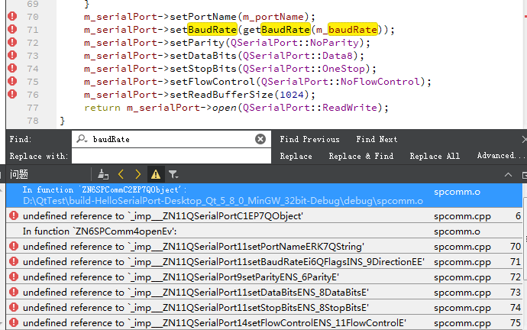This screenshot has height=330, width=527.
Task: Clear the Find field text
Action: click(x=260, y=139)
